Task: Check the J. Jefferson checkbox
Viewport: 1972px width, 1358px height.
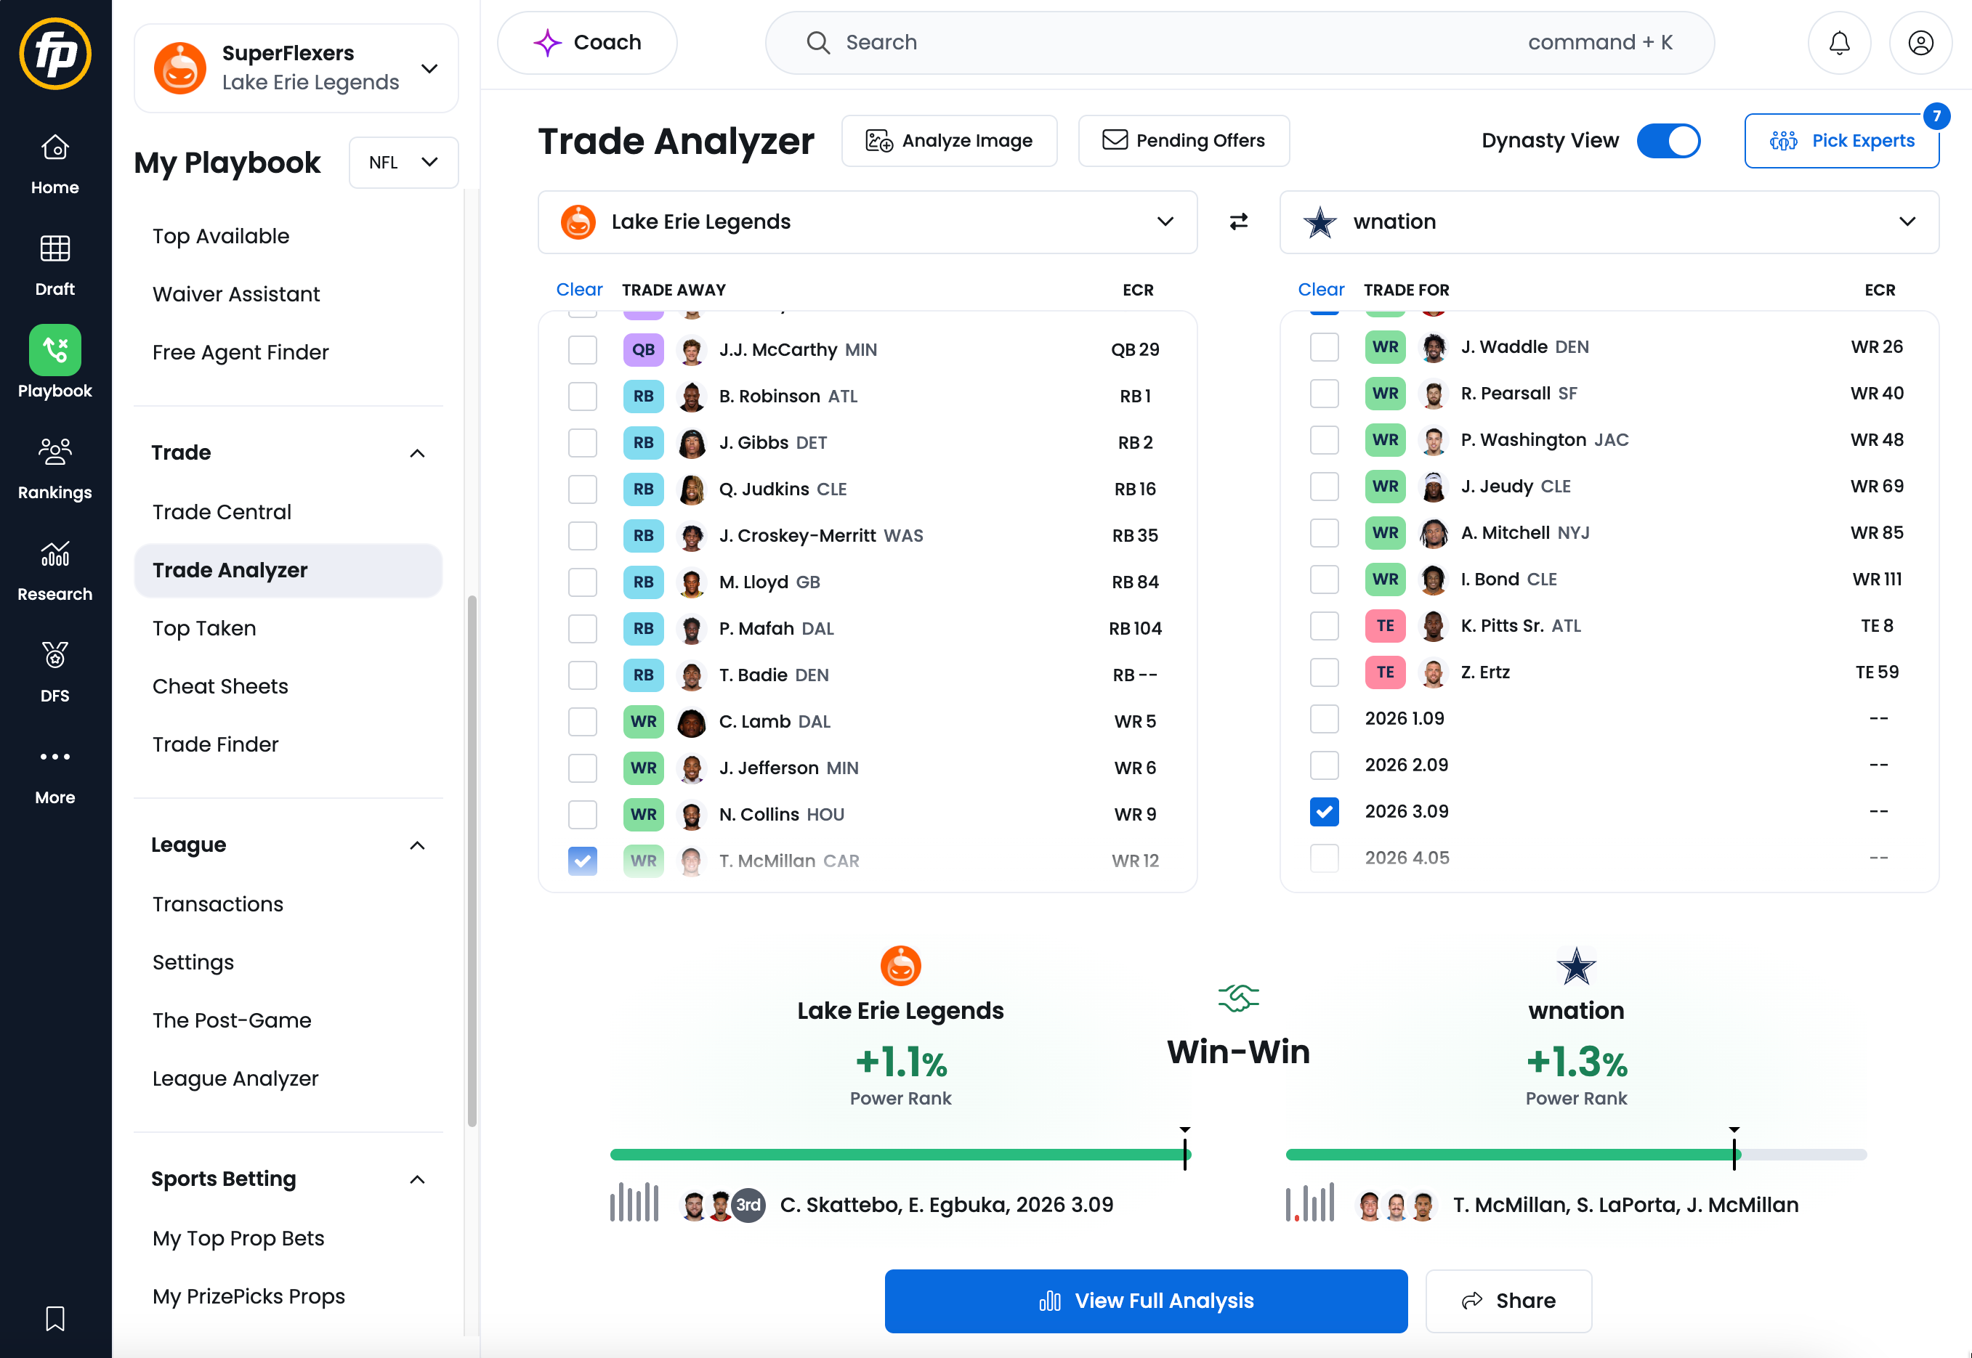Action: pos(582,768)
